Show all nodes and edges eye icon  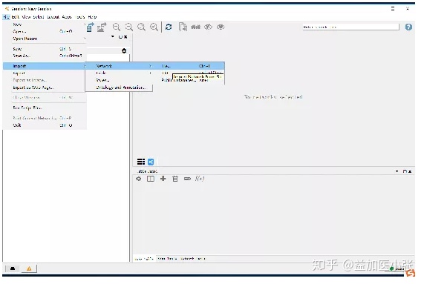click(x=221, y=27)
